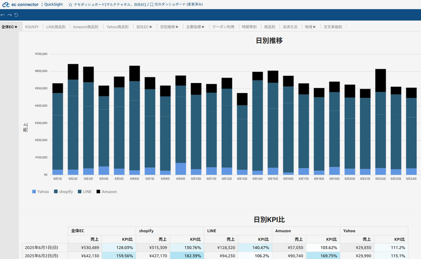This screenshot has width=421, height=259.
Task: Select the shopify column header in table
Action: pos(146,231)
